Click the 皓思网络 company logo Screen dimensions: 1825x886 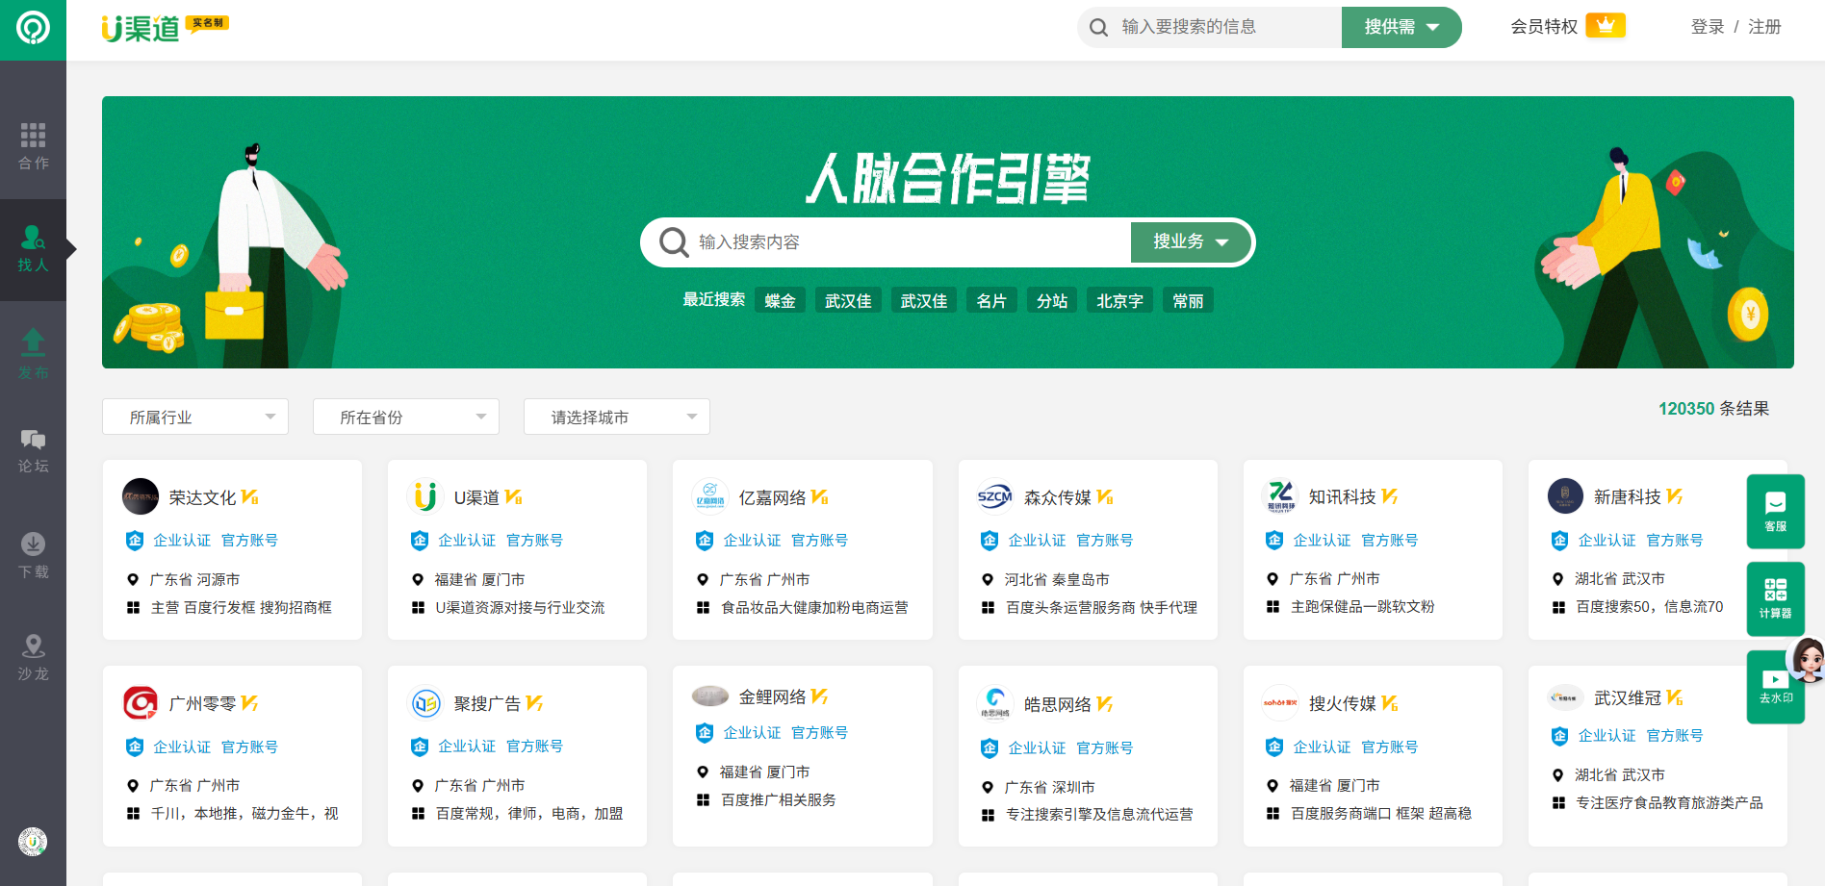tap(995, 703)
